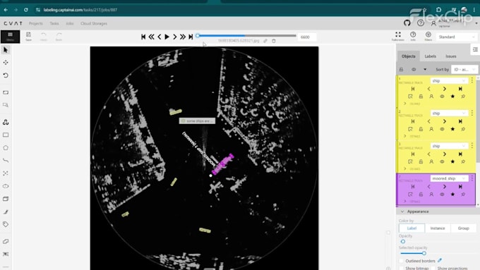Collapse the Appearance section
Screen dimensions: 480x270
coord(402,211)
